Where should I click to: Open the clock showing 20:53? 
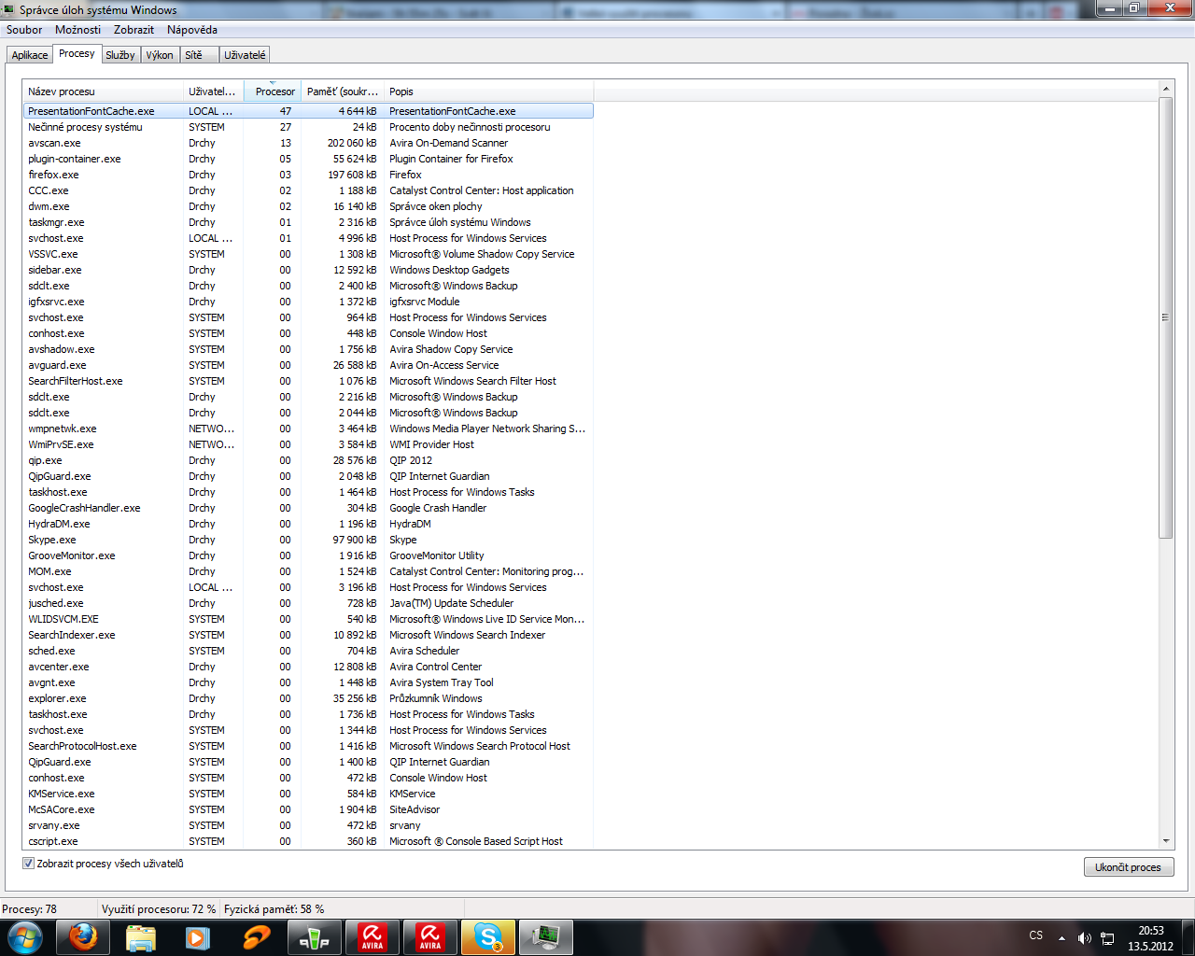click(x=1150, y=938)
